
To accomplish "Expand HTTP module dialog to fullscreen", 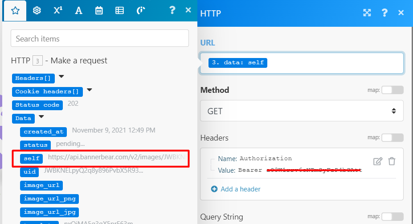I will [367, 12].
